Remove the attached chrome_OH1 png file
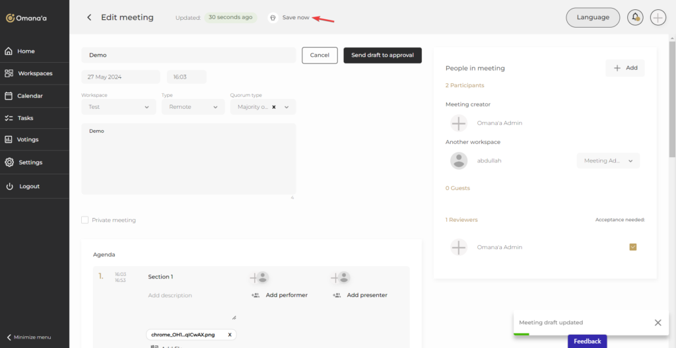This screenshot has height=348, width=676. 230,335
